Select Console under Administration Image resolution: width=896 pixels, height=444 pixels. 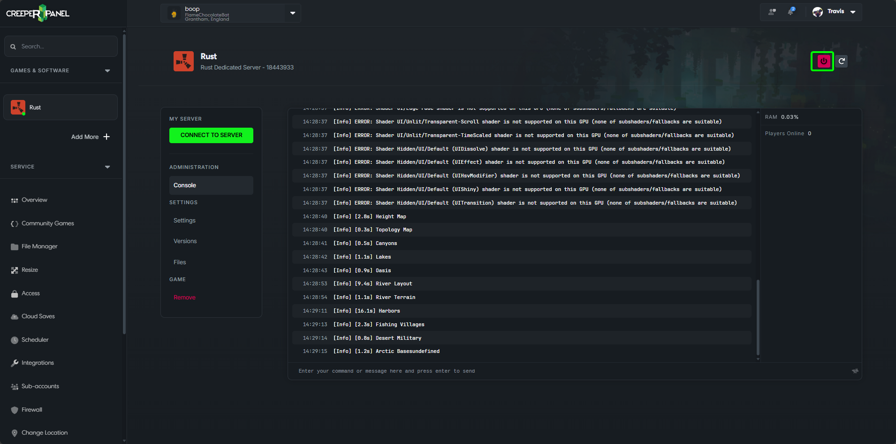pos(211,185)
